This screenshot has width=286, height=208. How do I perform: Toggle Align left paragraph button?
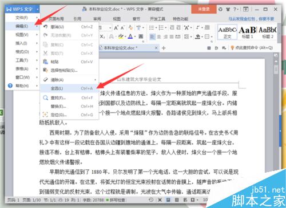click(x=152, y=36)
